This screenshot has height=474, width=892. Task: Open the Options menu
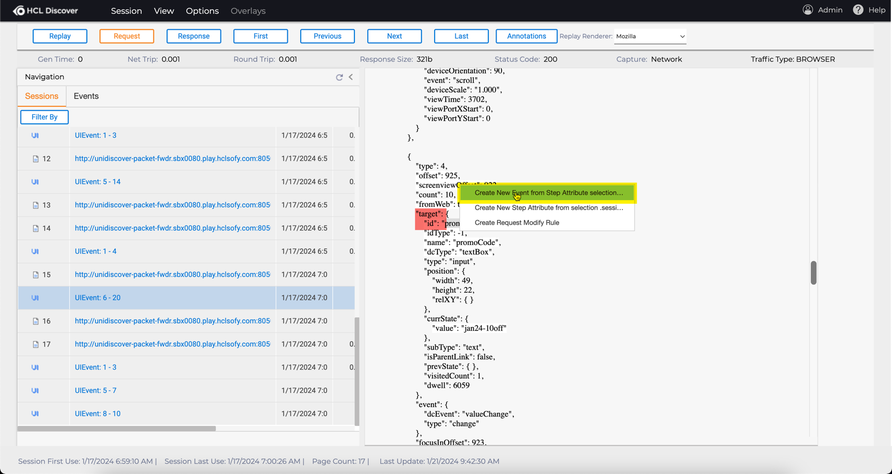pos(202,11)
